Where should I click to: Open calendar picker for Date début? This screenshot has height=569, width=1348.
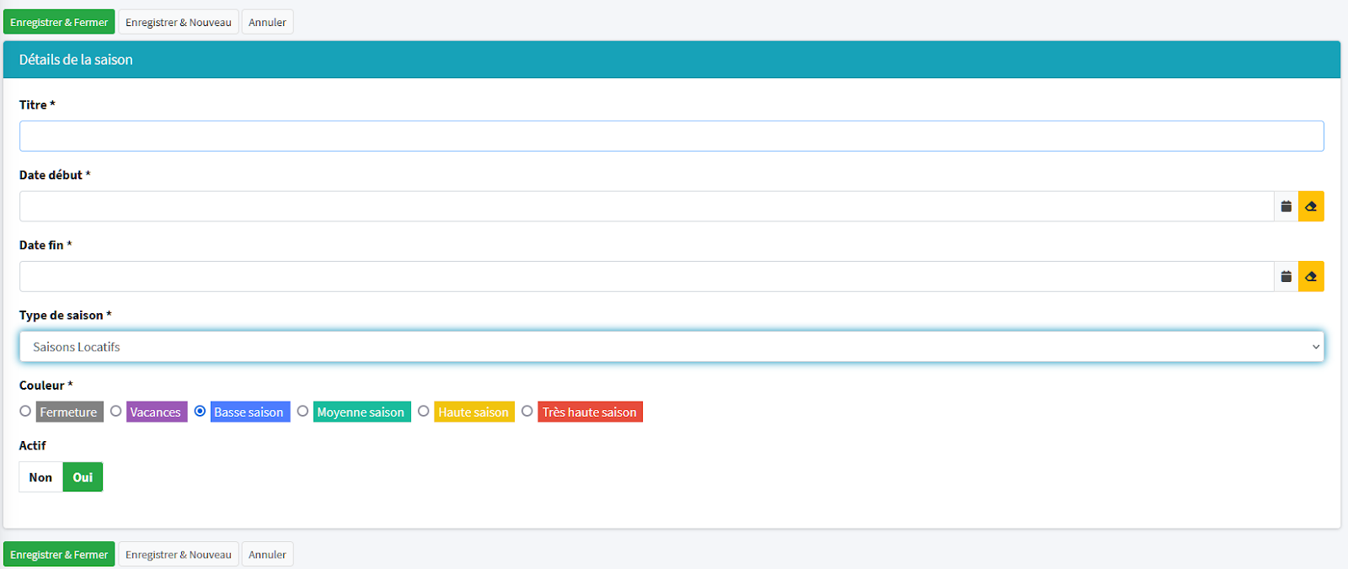click(x=1286, y=206)
